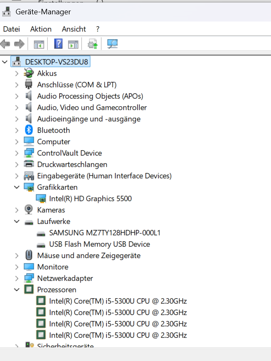Image resolution: width=271 pixels, height=361 pixels.
Task: Click Audioeingänge und -ausgänge speaker icon
Action: coord(29,119)
